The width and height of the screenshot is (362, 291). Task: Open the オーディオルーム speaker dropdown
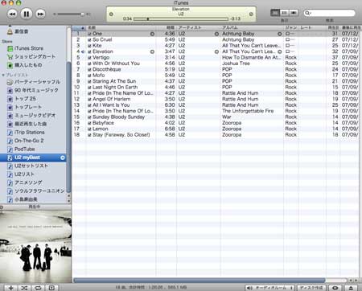point(269,288)
